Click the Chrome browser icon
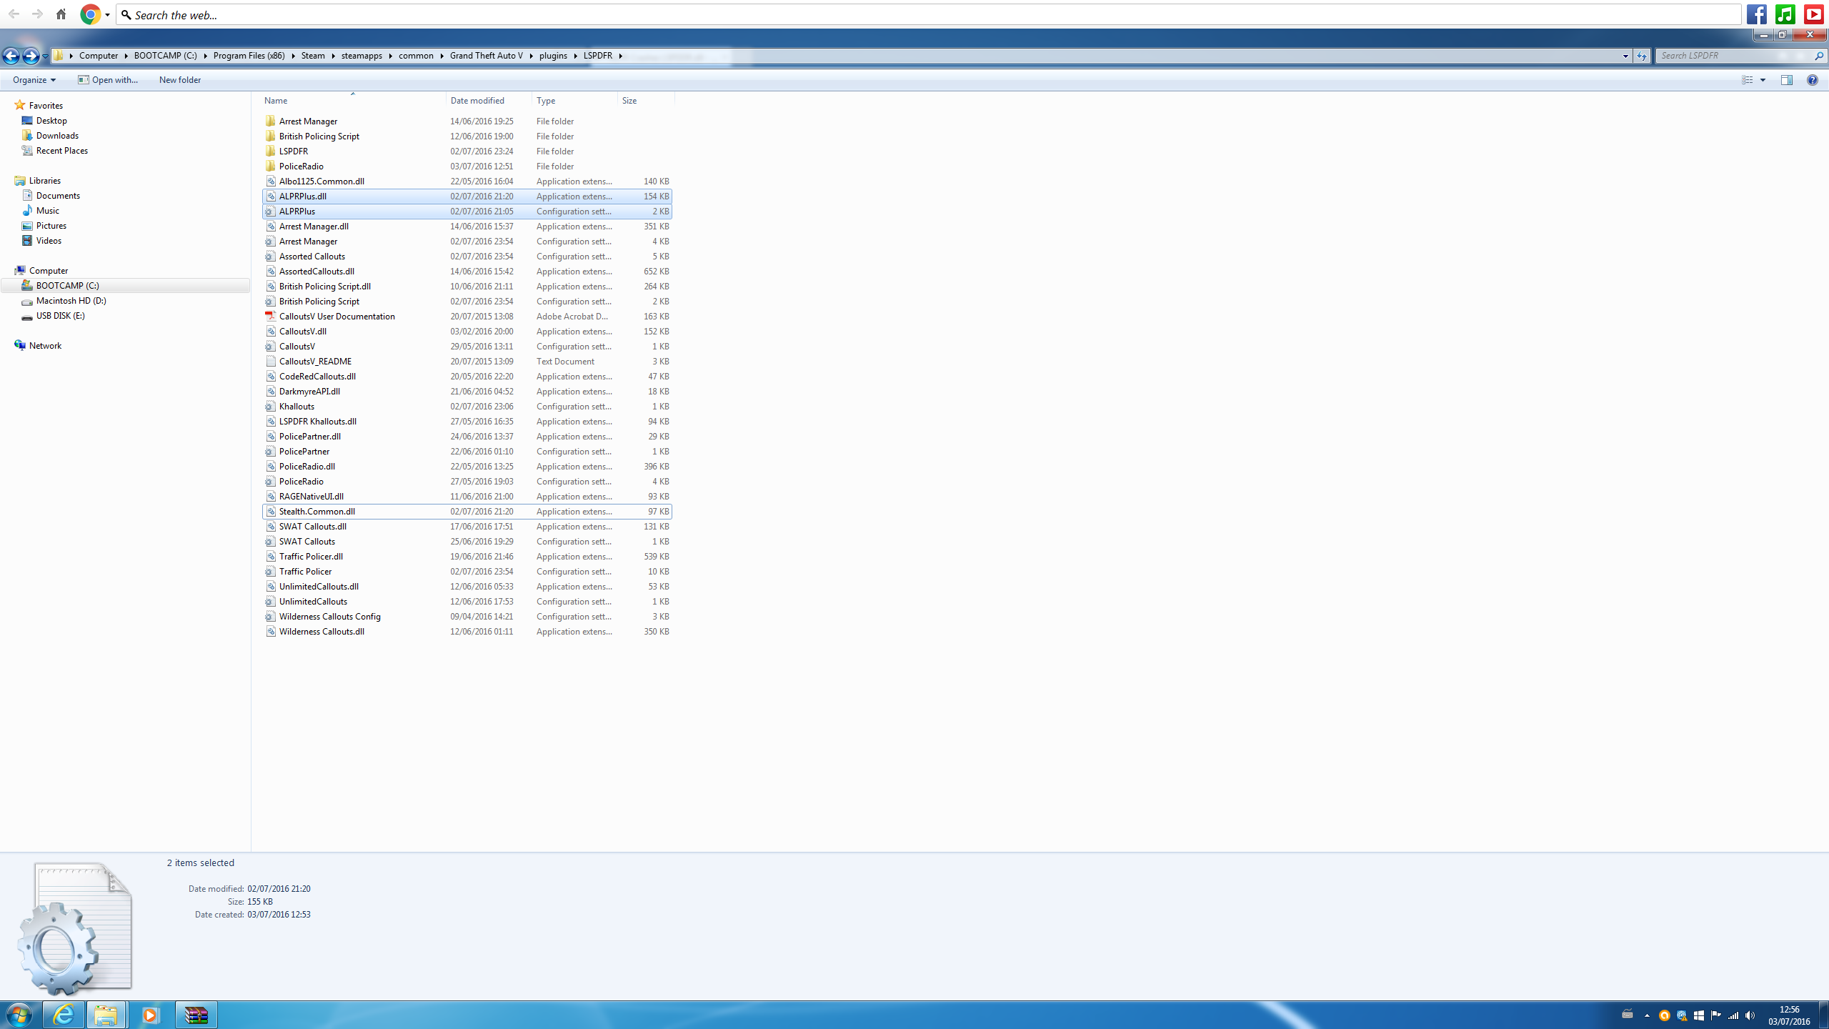This screenshot has height=1029, width=1829. point(91,14)
